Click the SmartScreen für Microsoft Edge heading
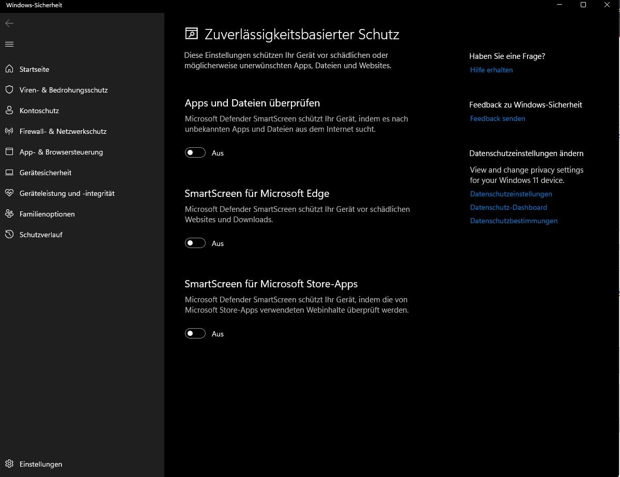 (x=257, y=193)
